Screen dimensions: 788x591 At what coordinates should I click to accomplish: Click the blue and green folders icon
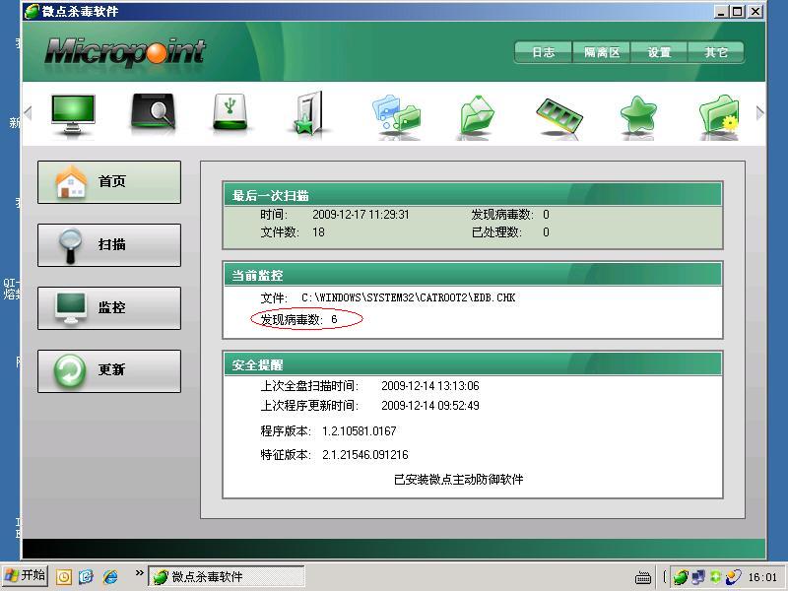tap(397, 114)
